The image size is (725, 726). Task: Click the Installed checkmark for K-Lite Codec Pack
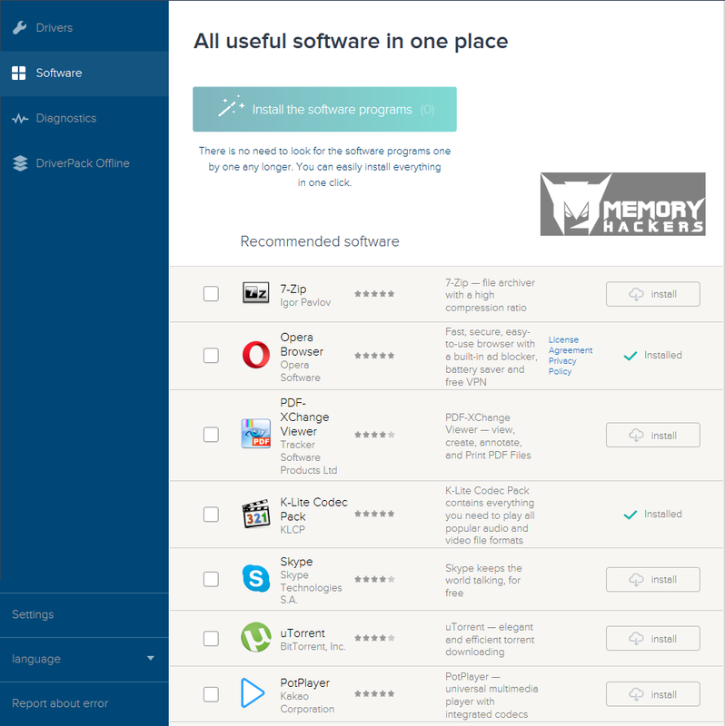[x=631, y=515]
